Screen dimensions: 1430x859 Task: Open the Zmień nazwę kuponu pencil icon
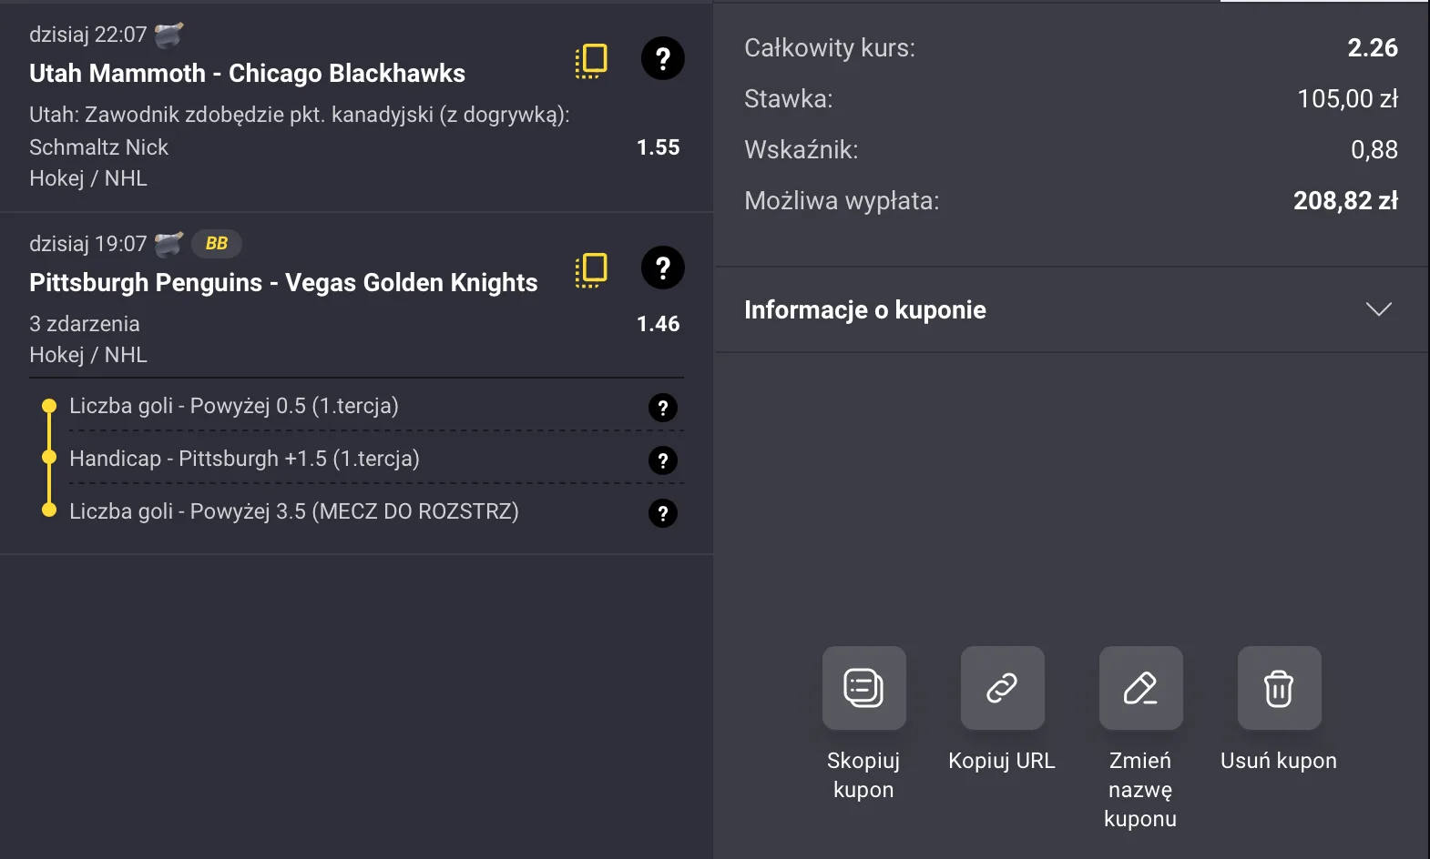[x=1140, y=688]
